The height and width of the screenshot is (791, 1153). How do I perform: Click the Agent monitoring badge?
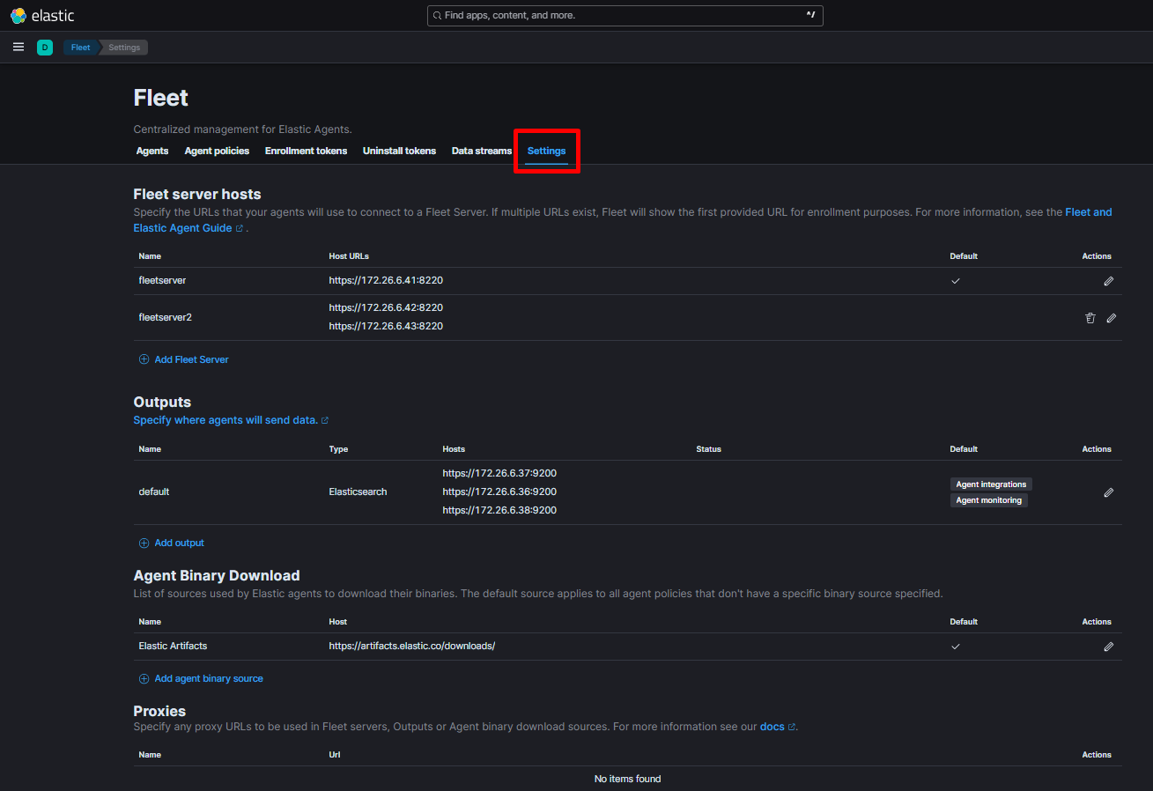click(x=989, y=500)
